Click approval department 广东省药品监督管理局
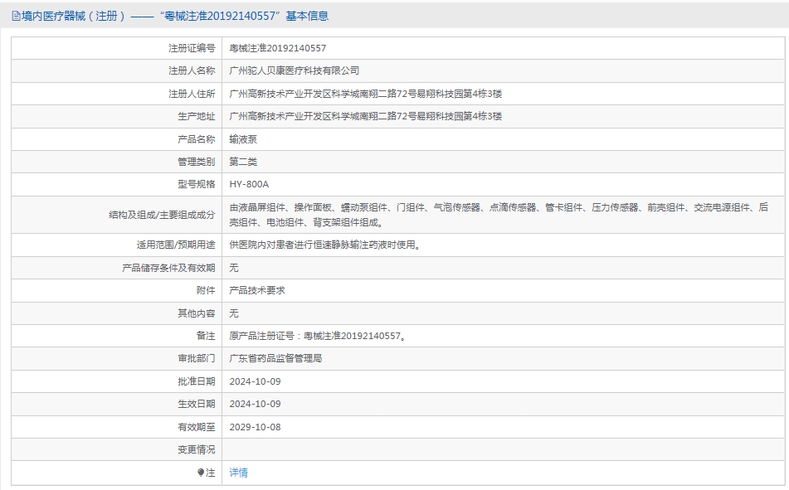 pyautogui.click(x=275, y=359)
